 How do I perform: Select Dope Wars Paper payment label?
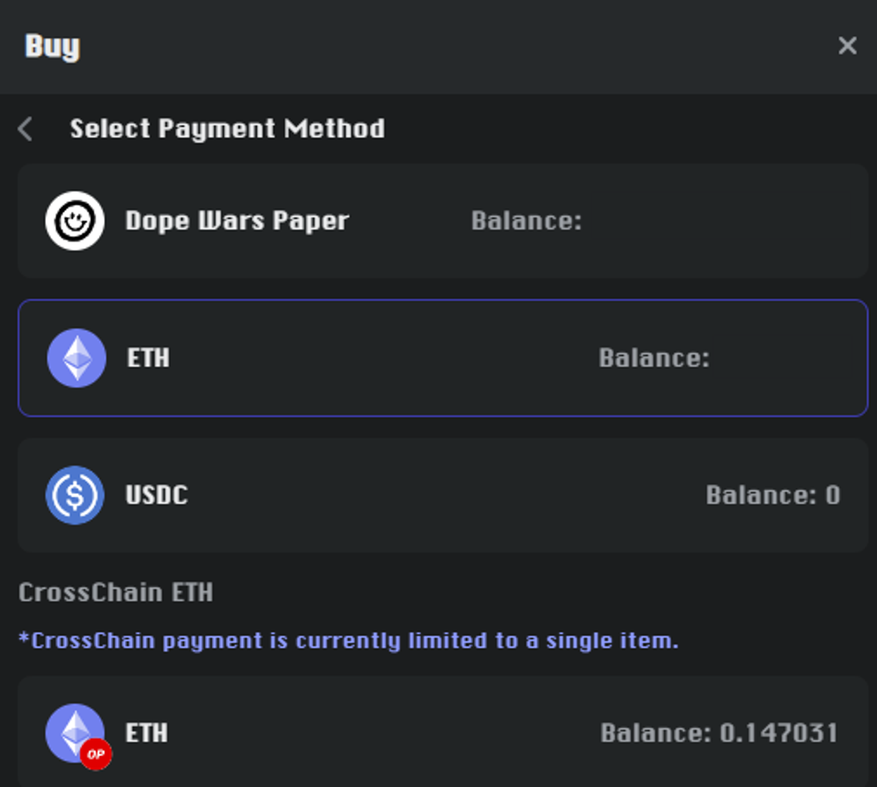[237, 221]
